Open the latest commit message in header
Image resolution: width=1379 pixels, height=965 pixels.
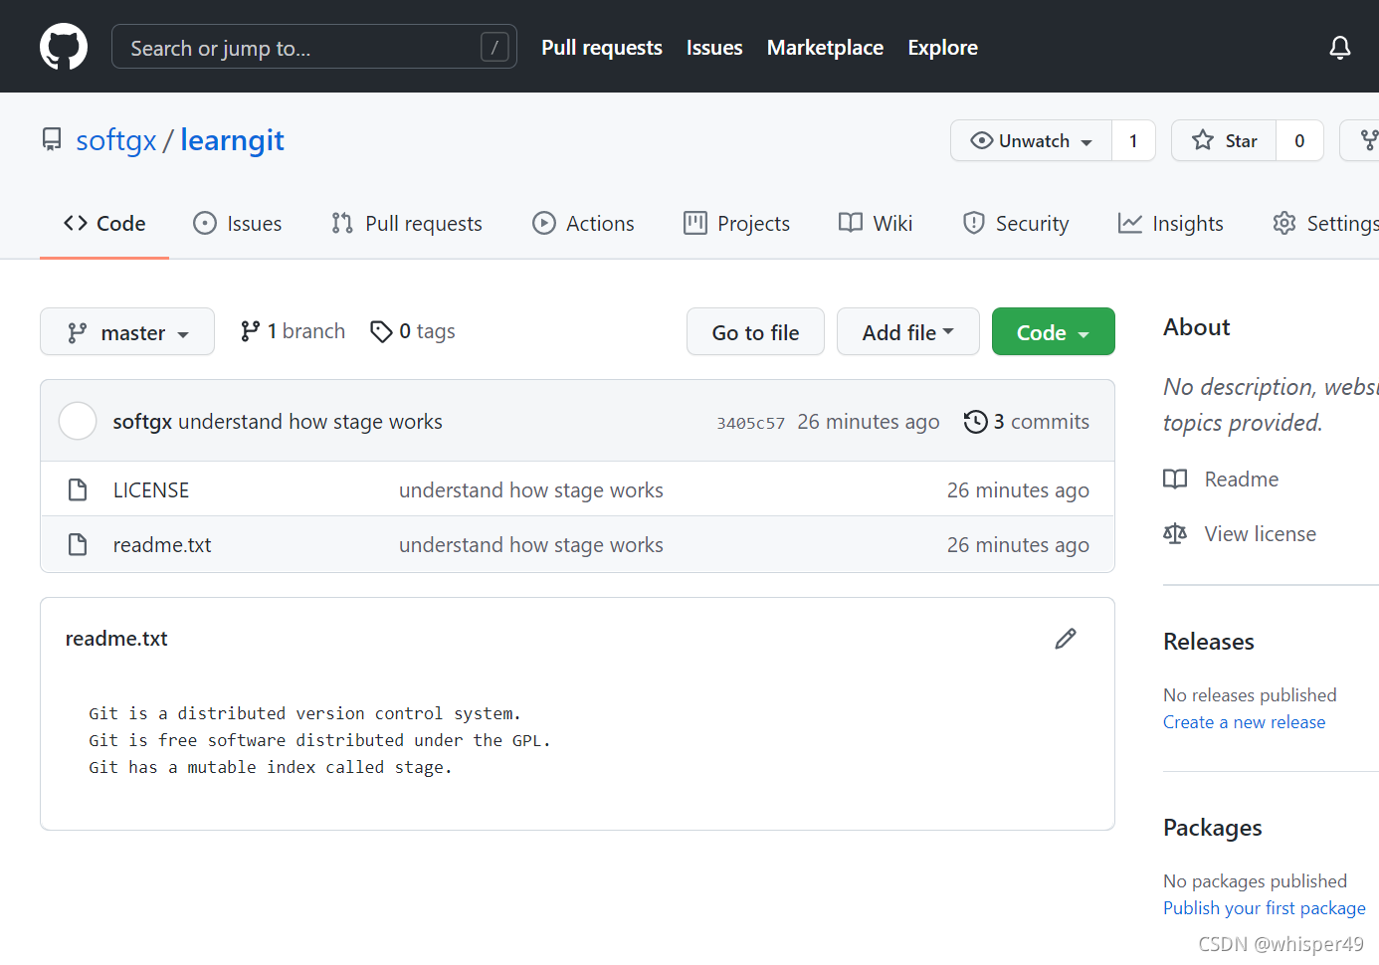click(310, 422)
